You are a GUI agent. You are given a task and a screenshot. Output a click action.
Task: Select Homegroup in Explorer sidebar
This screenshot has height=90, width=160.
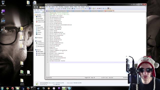39,38
